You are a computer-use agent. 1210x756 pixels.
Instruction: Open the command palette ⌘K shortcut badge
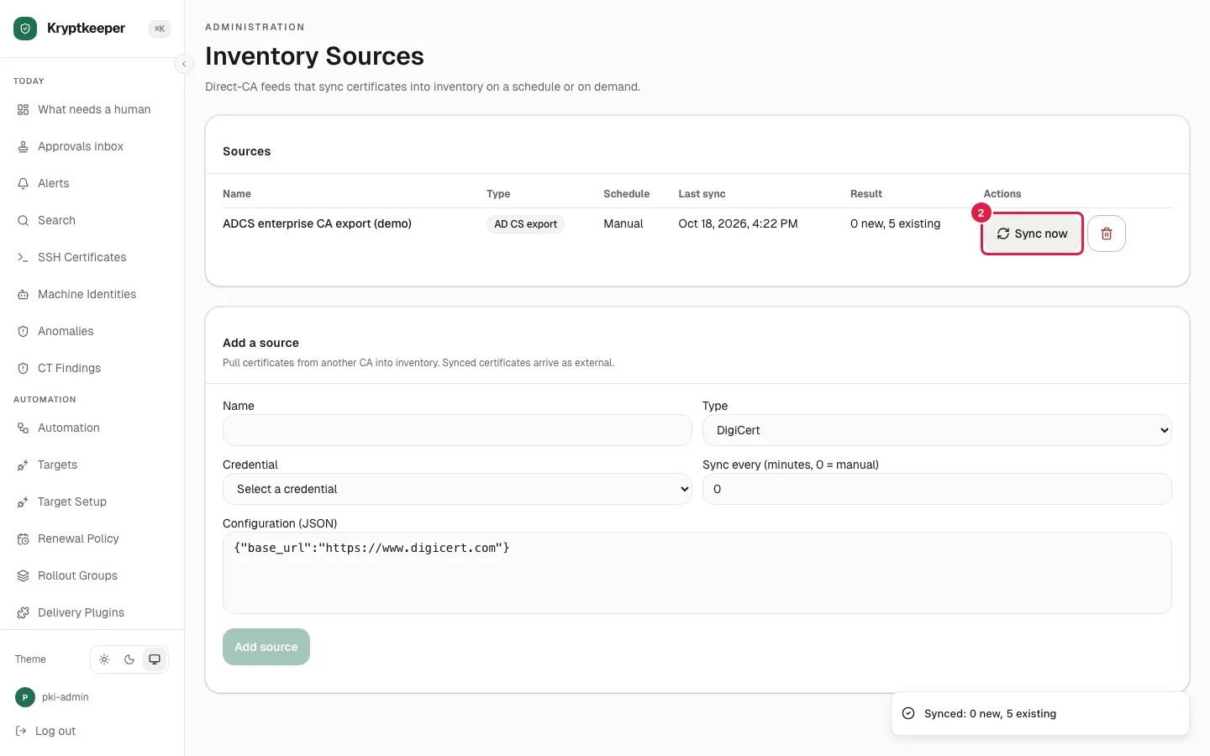(x=160, y=29)
